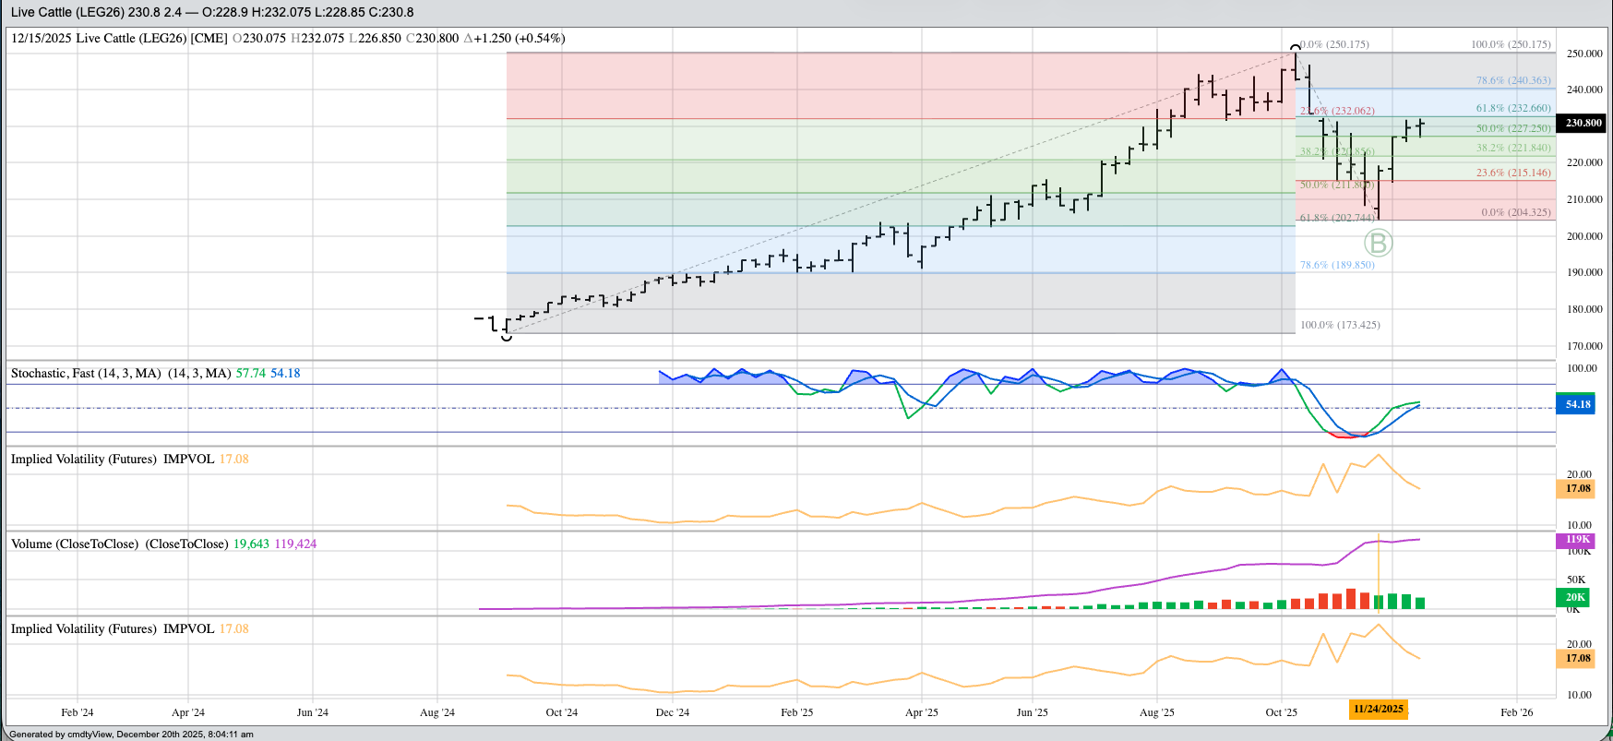Image resolution: width=1613 pixels, height=741 pixels.
Task: Click the 0.0% (204.325) Fibonacci label
Action: 1515,212
